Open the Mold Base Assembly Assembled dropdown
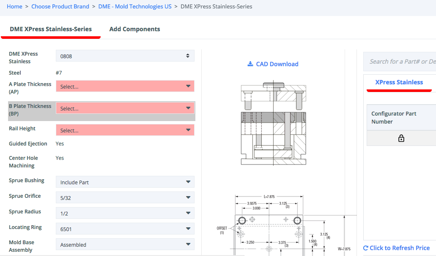Viewport: 436px width, 256px height. click(125, 244)
